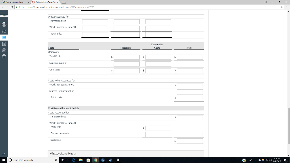
Task: Click Materials input under Work in process June 30
Action: [x=158, y=128]
